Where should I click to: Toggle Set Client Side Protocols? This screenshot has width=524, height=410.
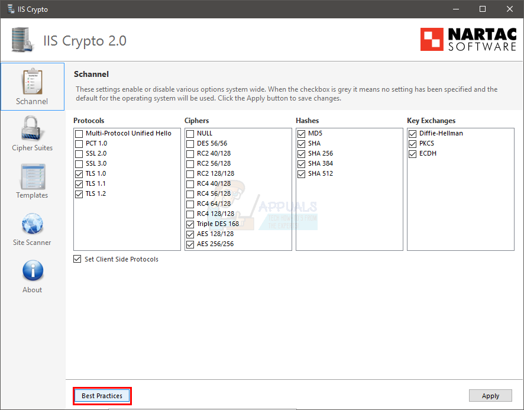point(77,259)
